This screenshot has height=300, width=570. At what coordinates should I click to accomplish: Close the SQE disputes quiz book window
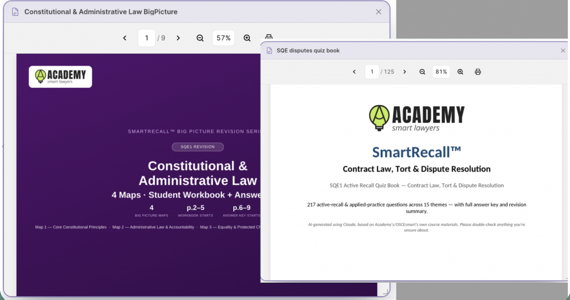coord(563,51)
